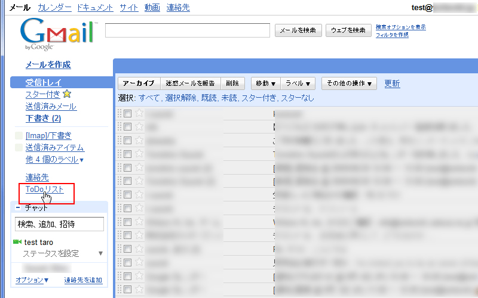Image resolution: width=478 pixels, height=298 pixels.
Task: Select すべて messages
Action: [149, 98]
